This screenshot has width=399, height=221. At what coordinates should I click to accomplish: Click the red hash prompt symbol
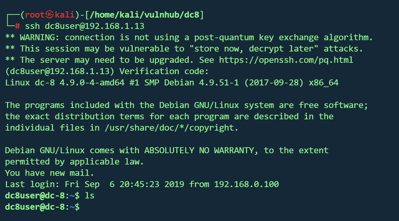pyautogui.click(x=18, y=26)
